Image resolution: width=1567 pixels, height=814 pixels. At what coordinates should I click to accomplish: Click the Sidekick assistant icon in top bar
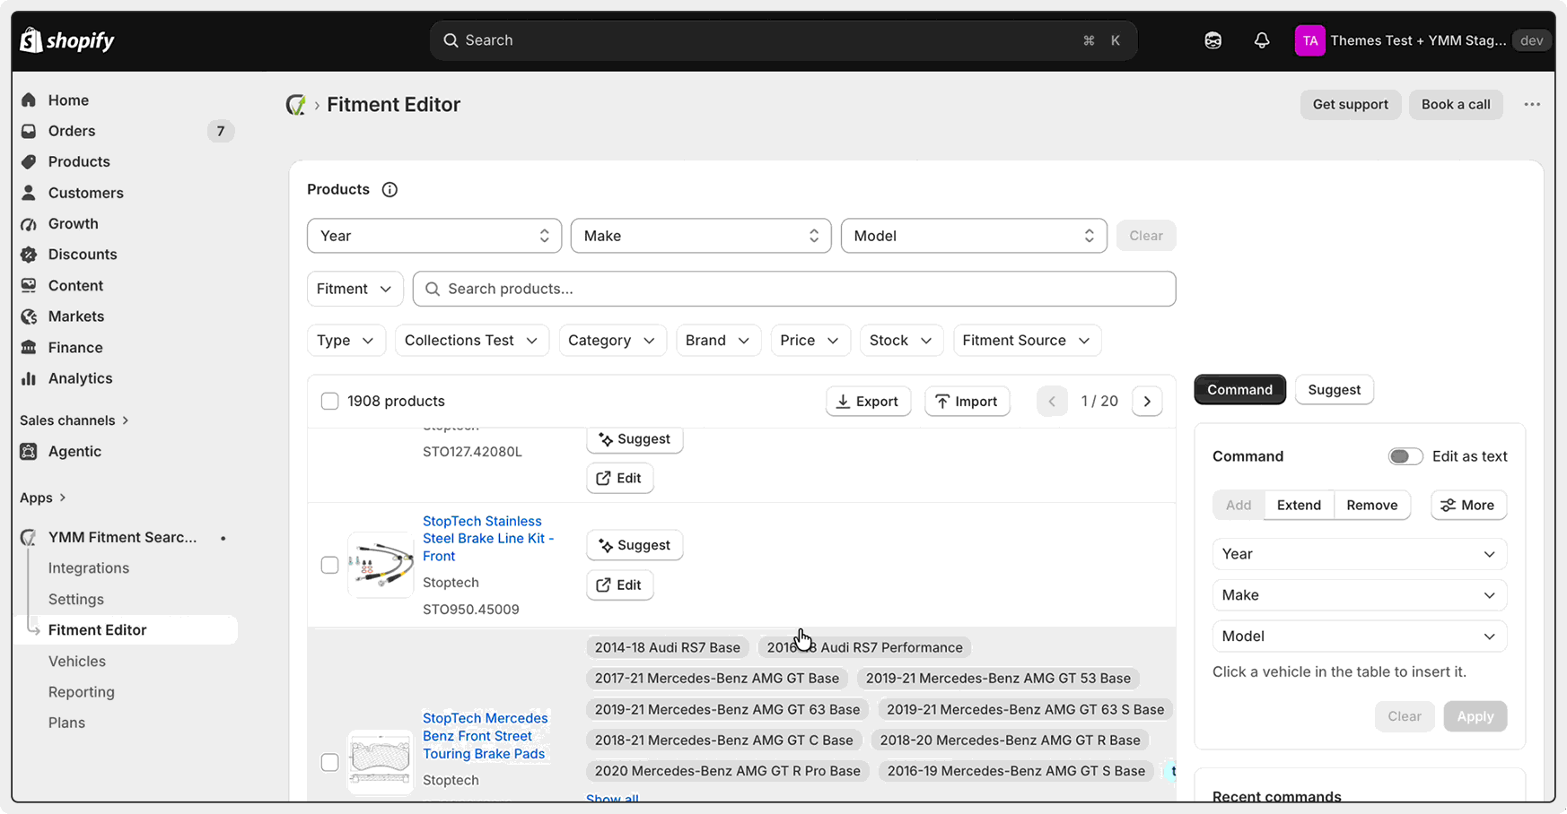1212,40
